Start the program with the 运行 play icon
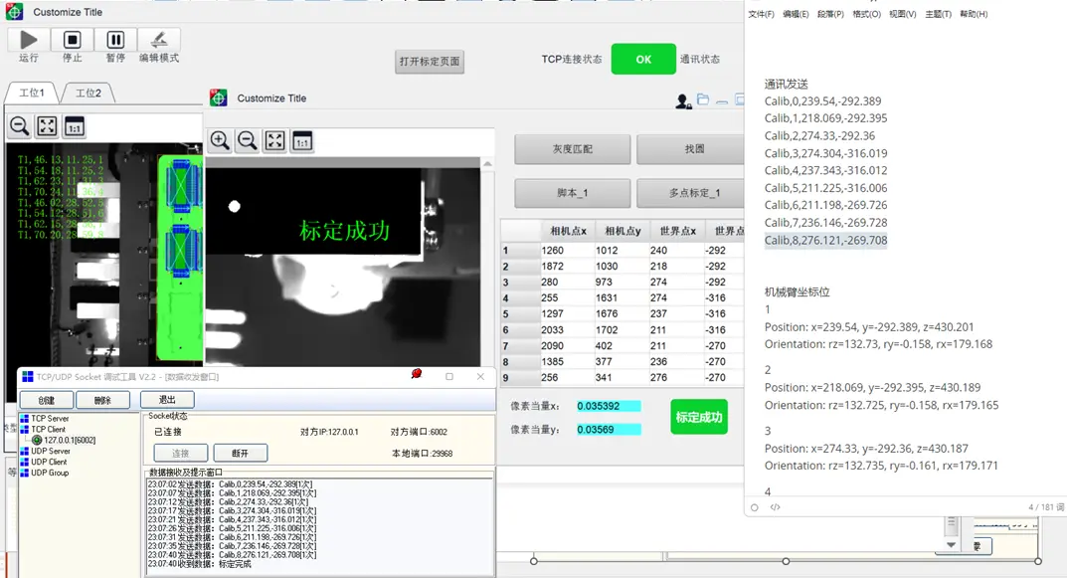This screenshot has height=578, width=1067. pos(29,40)
